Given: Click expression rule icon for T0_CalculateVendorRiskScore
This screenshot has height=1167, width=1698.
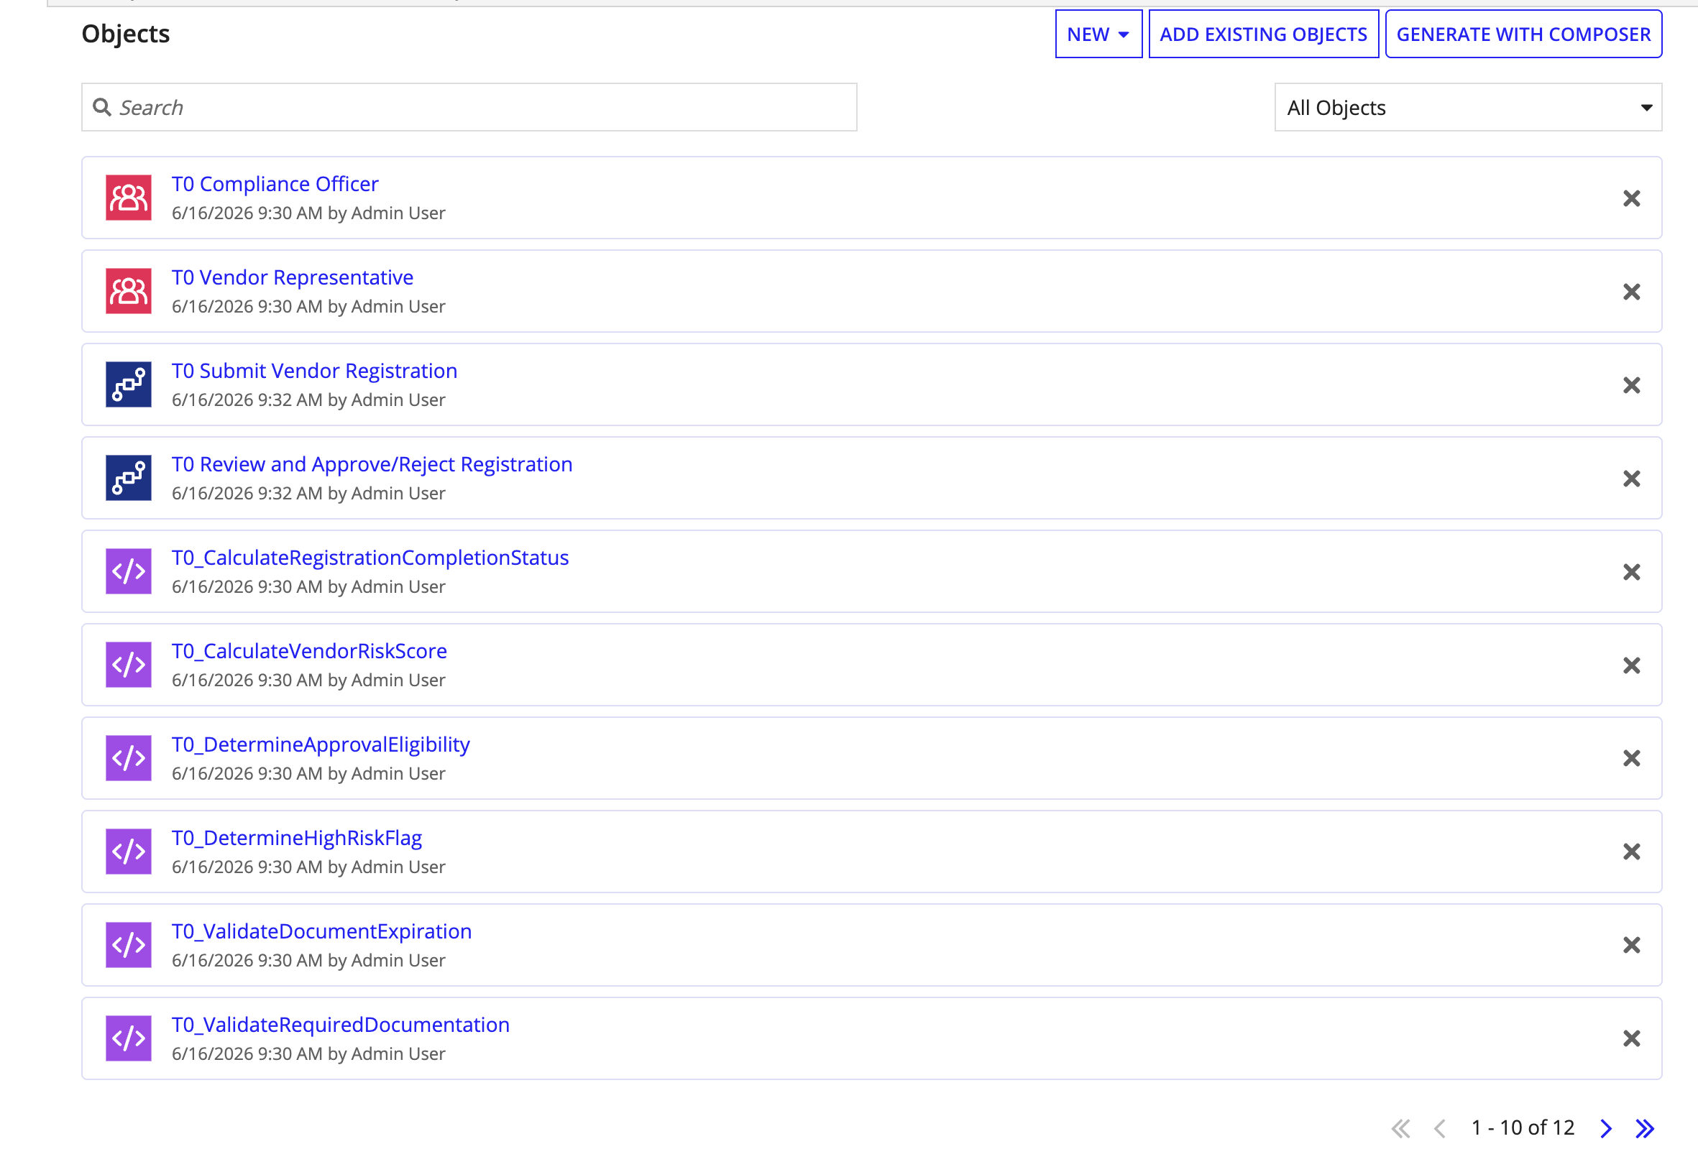Looking at the screenshot, I should point(128,665).
